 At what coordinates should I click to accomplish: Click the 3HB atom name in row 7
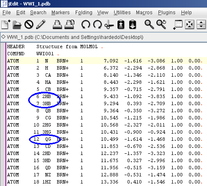coord(46,103)
